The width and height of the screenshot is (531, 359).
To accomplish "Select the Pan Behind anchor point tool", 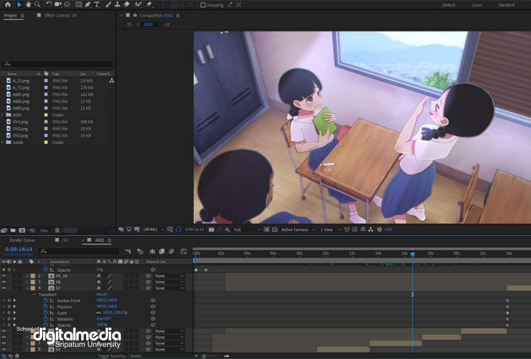I will click(x=67, y=4).
